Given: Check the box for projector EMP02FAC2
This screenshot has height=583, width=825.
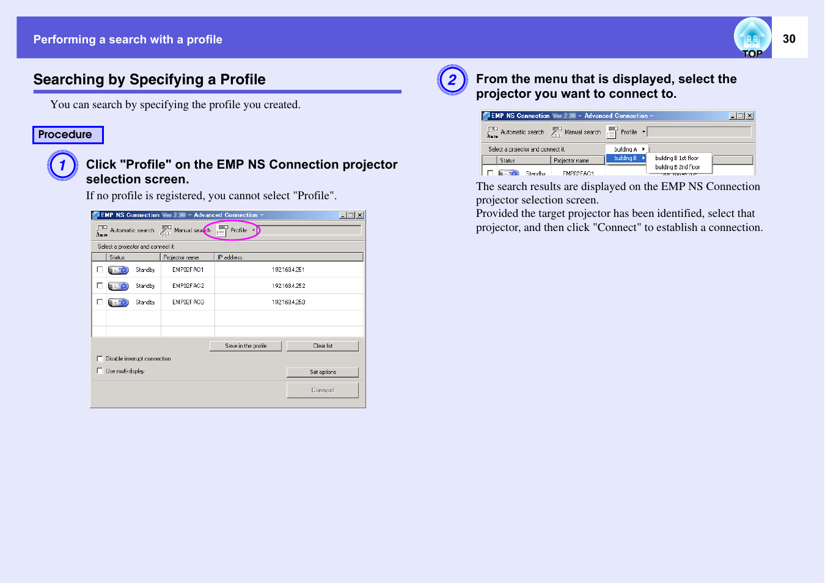Looking at the screenshot, I should [100, 285].
